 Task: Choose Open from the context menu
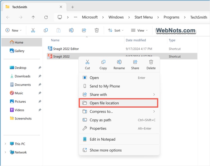(119, 78)
